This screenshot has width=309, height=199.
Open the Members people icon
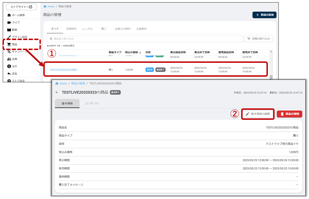(x=9, y=59)
